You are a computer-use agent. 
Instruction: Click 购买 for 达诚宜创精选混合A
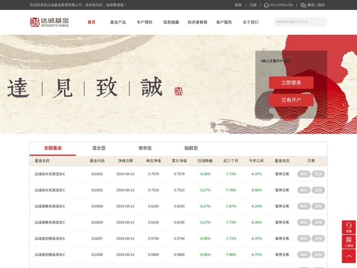[304, 239]
